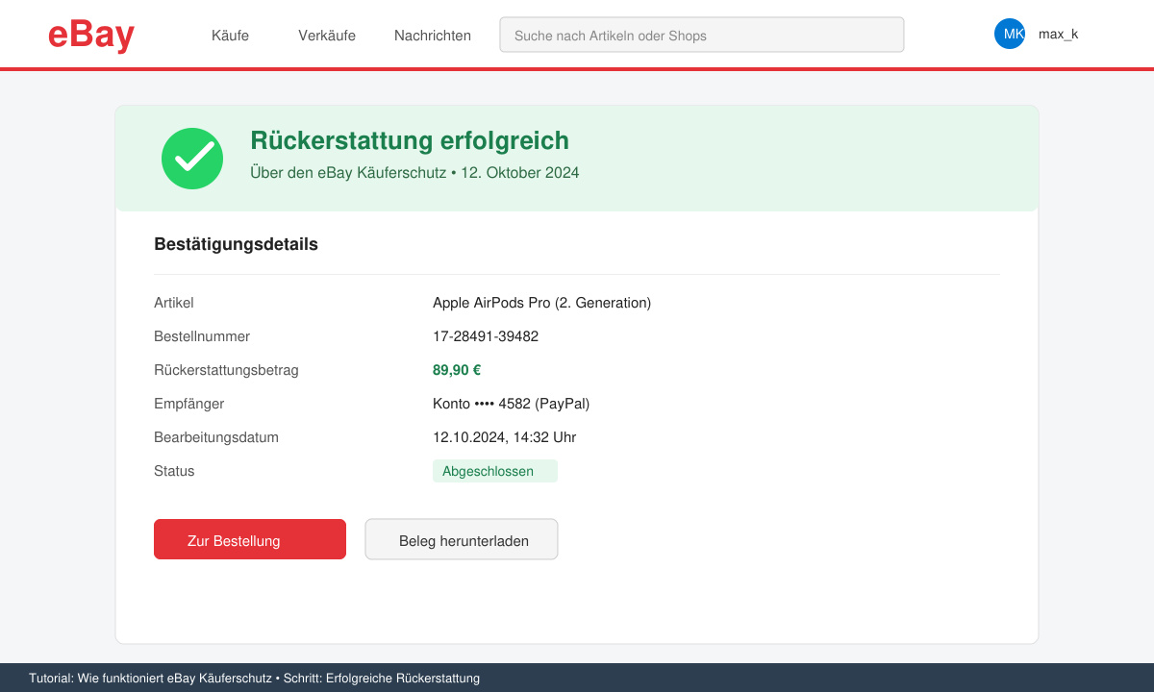The height and width of the screenshot is (692, 1154).
Task: Open the Nachrichten menu item
Action: coord(433,36)
